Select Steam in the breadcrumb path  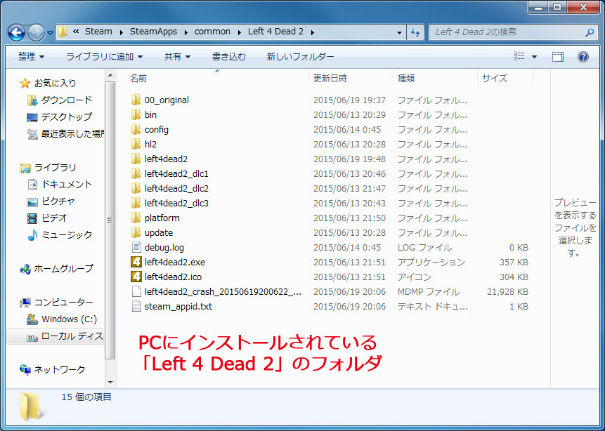point(98,32)
